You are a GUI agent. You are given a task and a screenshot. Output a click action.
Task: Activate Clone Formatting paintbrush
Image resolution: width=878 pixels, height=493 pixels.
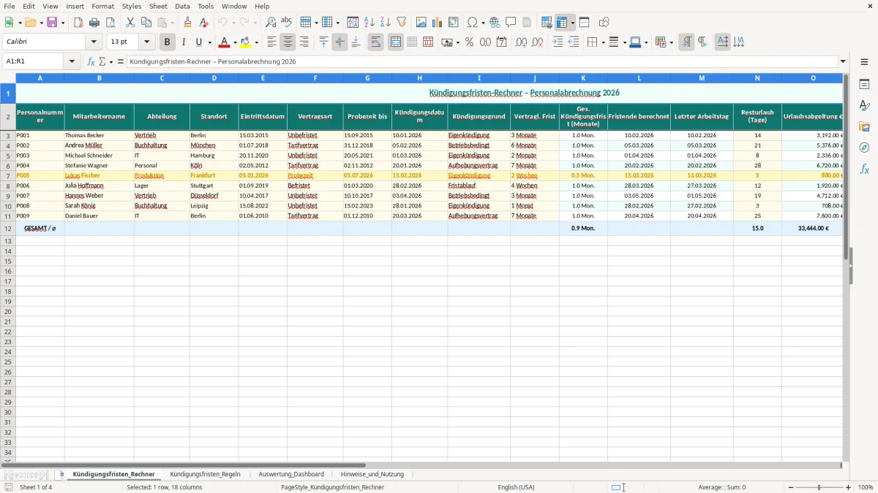point(188,23)
